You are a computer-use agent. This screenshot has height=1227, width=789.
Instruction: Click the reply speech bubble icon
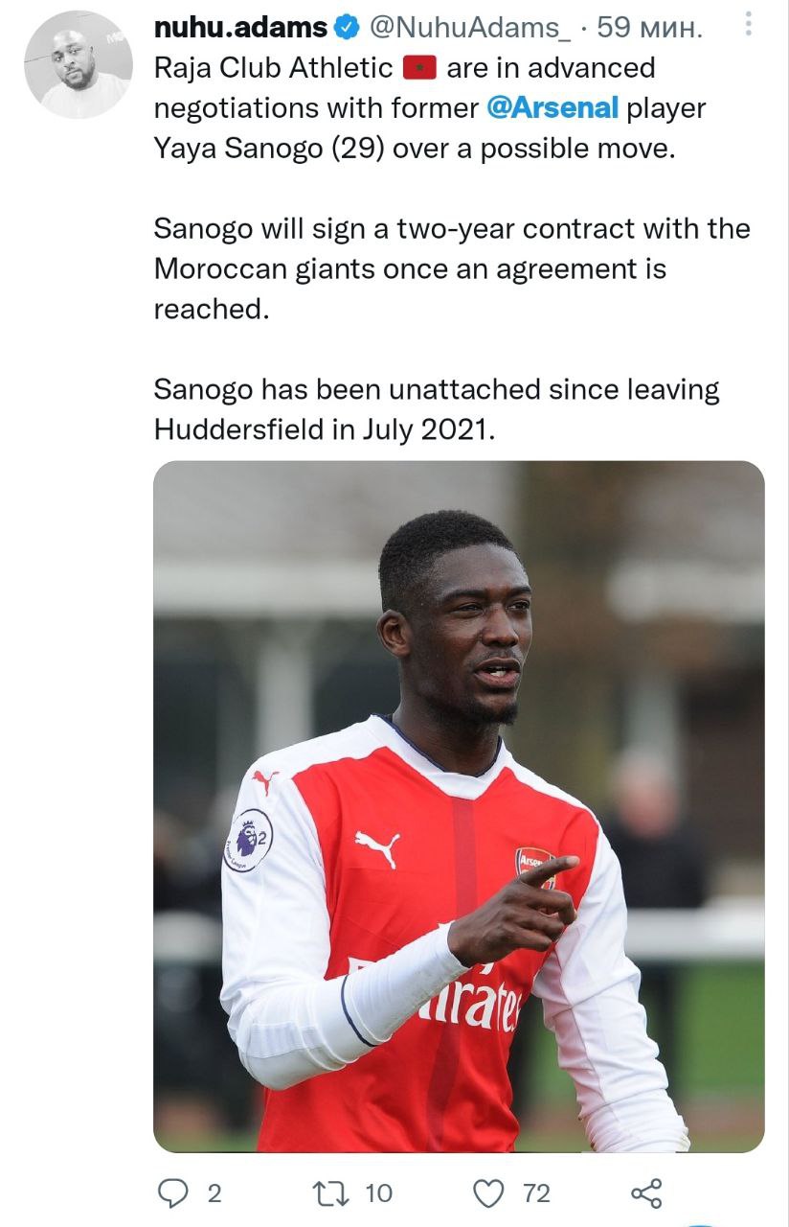(x=173, y=1192)
